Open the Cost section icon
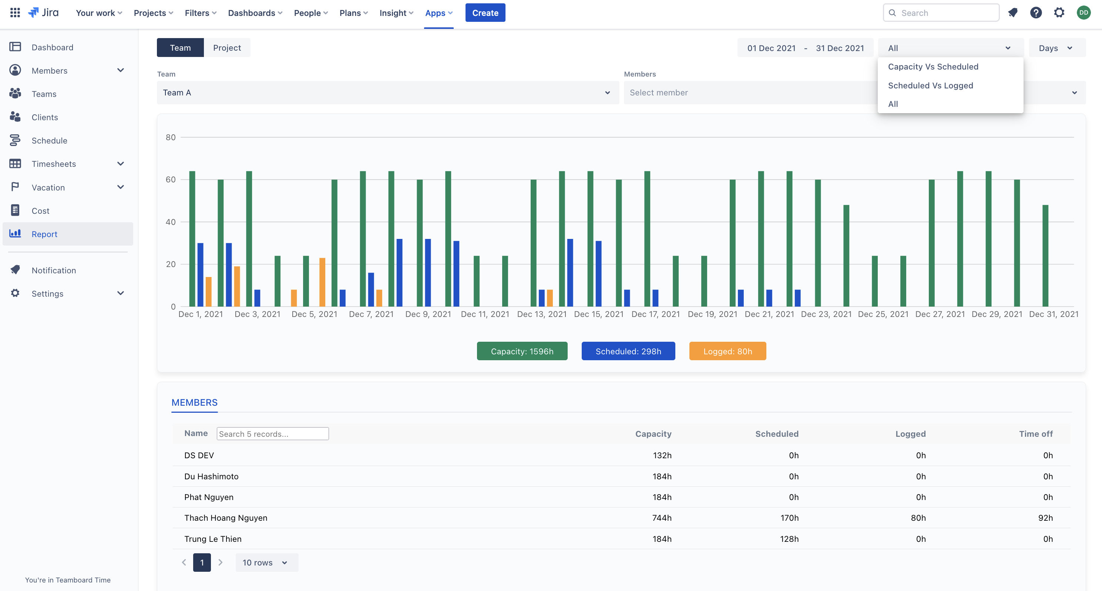Viewport: 1102px width, 591px height. tap(16, 210)
